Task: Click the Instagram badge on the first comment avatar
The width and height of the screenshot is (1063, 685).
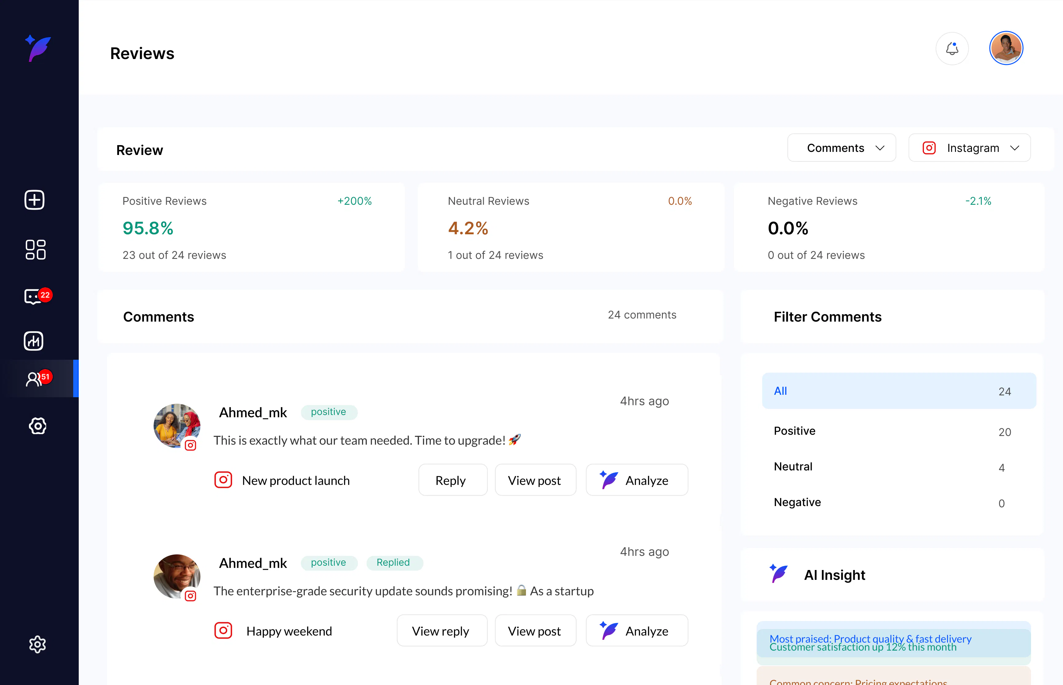Action: 190,445
